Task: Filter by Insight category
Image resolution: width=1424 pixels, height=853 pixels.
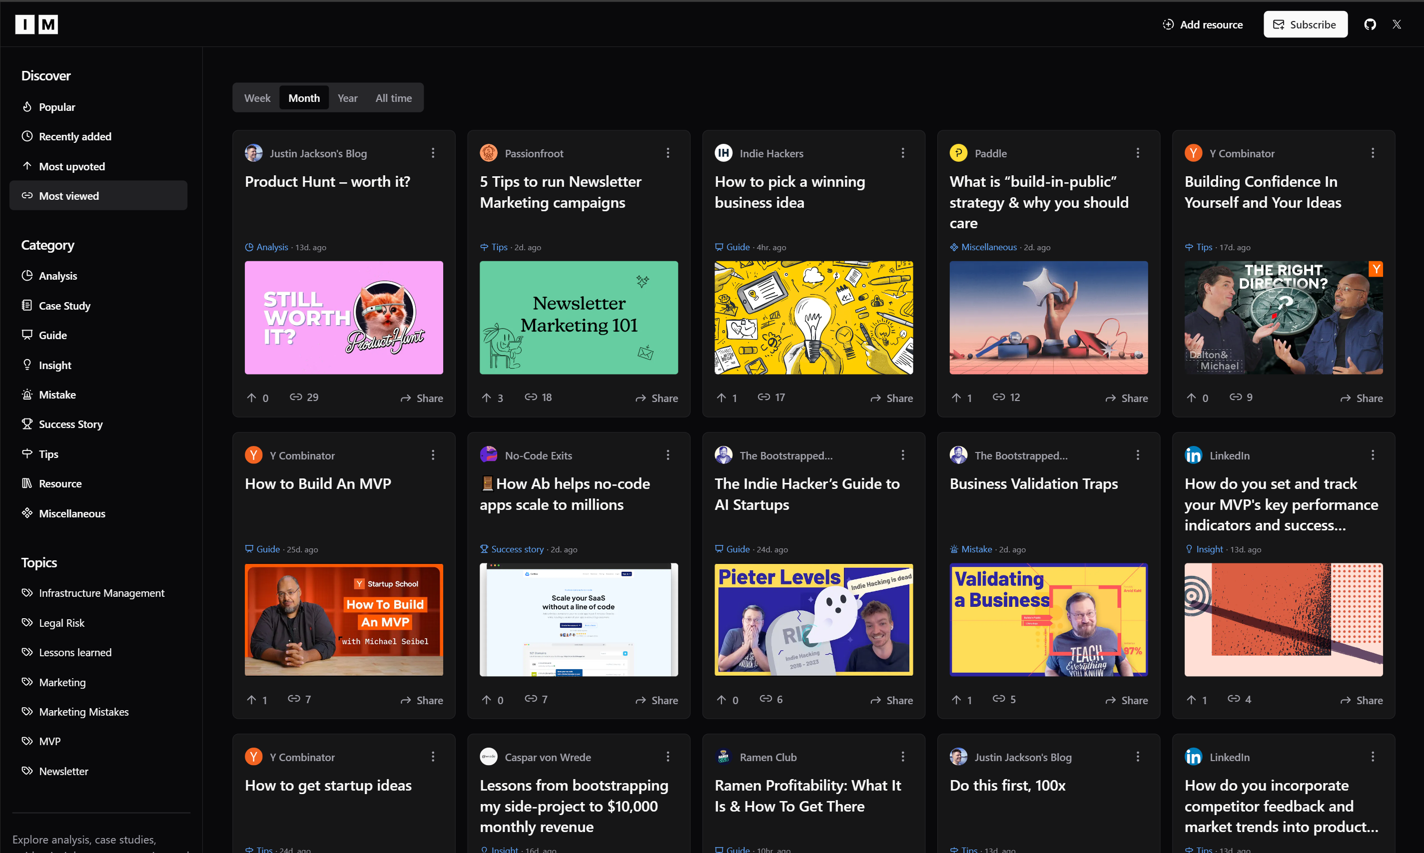Action: point(98,365)
